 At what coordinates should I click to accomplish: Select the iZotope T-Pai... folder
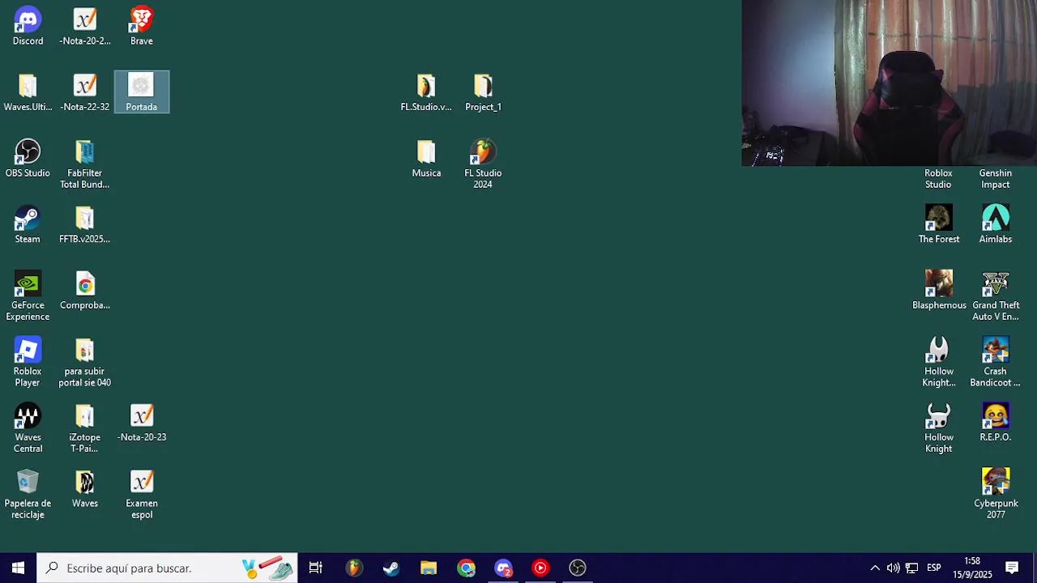pos(85,428)
